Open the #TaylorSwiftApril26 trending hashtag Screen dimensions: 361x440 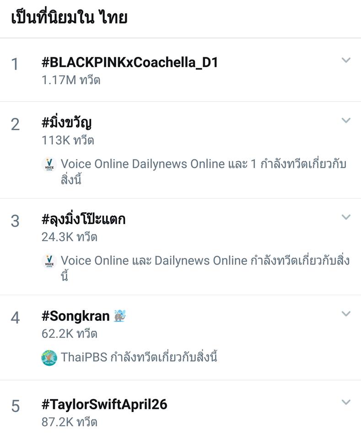(x=104, y=404)
